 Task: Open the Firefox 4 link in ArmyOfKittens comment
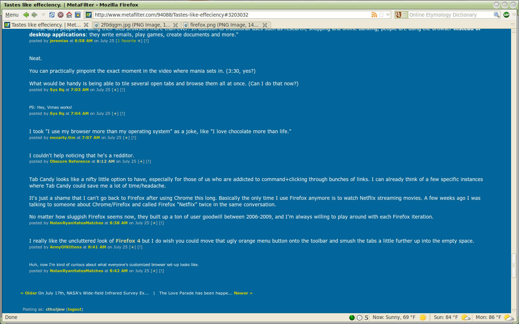pyautogui.click(x=128, y=241)
